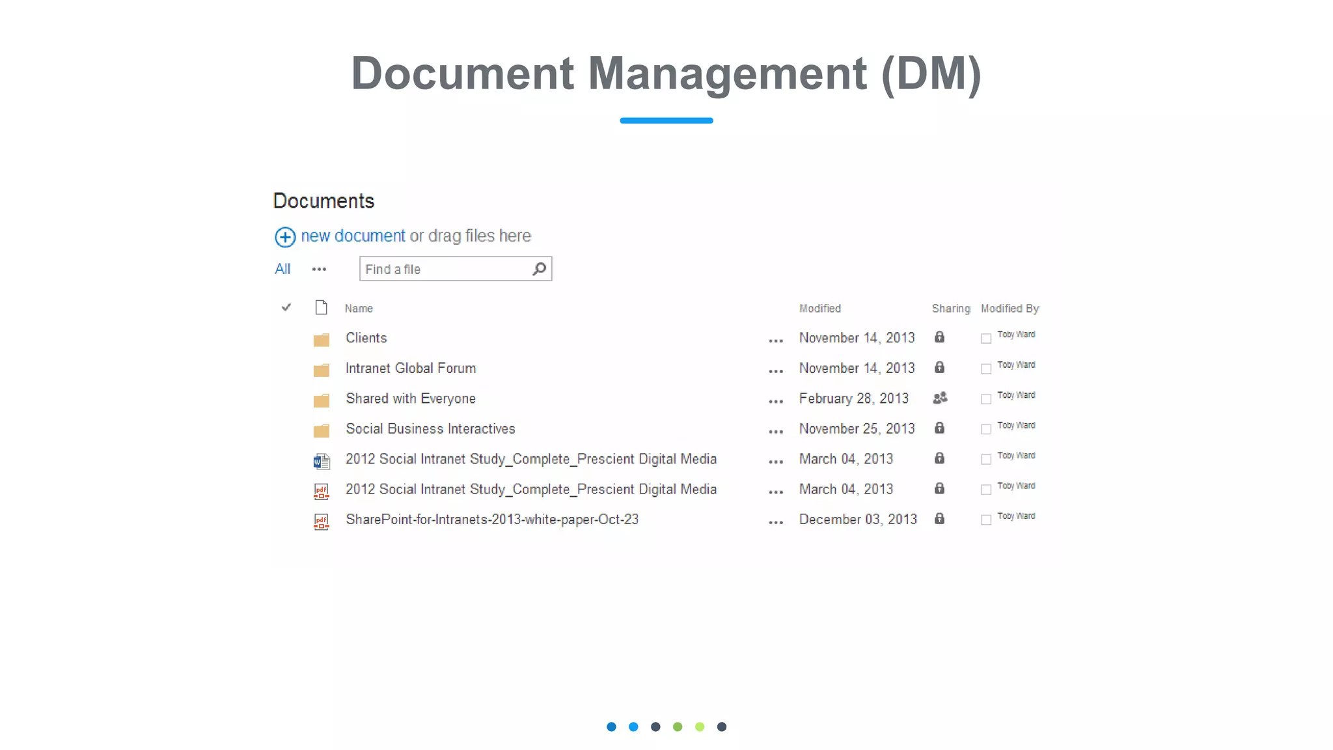Toggle presence checkbox in PDF March 04 row
Viewport: 1333px width, 750px height.
click(x=986, y=490)
